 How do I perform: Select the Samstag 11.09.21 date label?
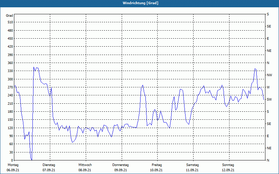tap(193, 167)
